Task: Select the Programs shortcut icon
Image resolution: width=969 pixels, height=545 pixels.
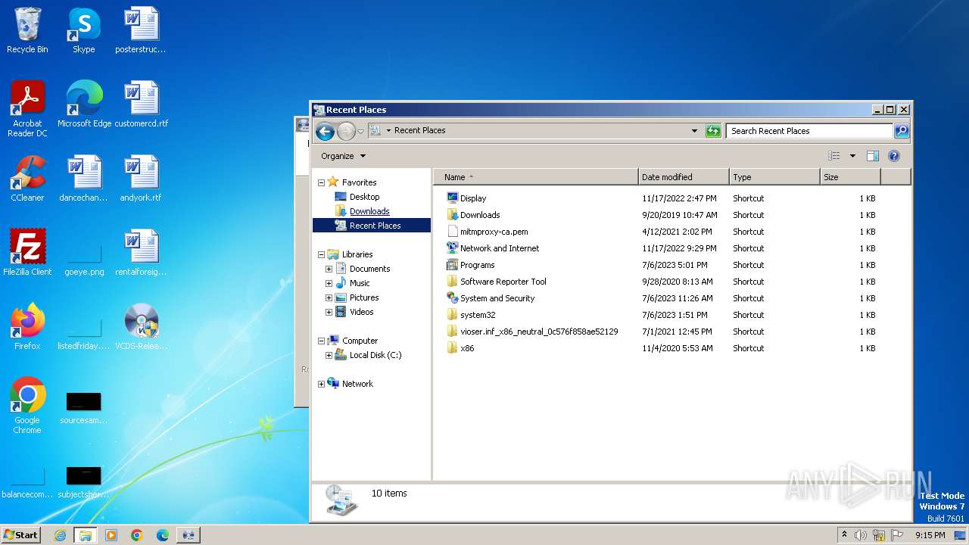Action: point(453,265)
